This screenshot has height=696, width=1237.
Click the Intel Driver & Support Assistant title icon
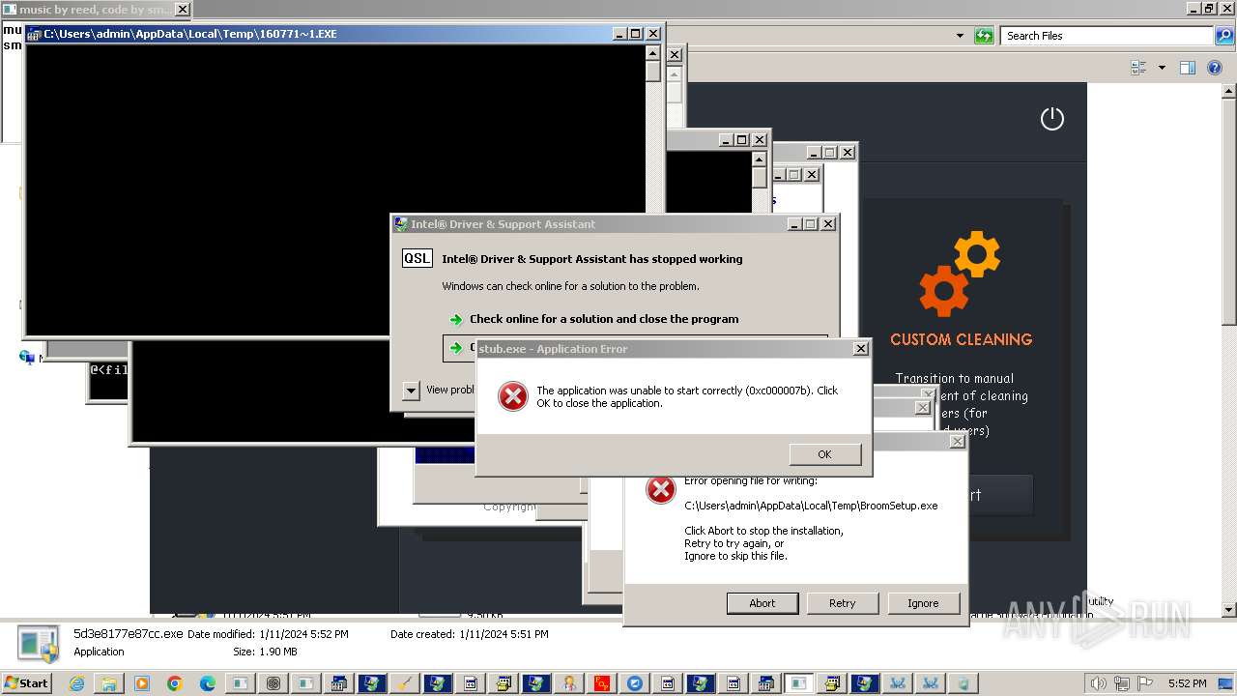pos(400,224)
